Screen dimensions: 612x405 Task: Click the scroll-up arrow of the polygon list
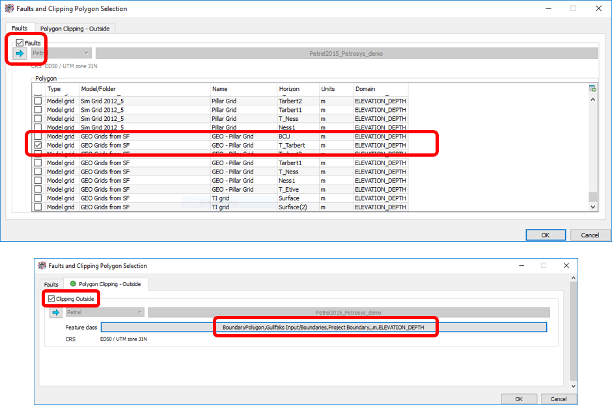click(x=592, y=100)
